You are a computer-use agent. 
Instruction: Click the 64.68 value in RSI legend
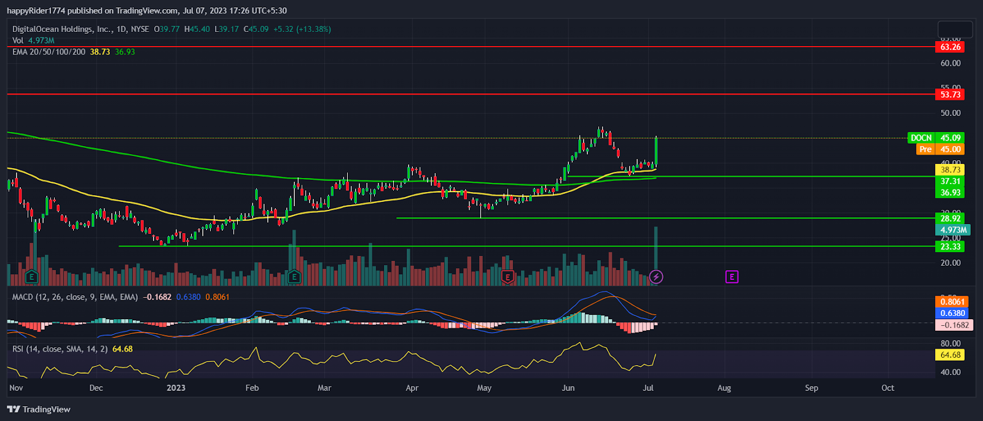tap(122, 349)
